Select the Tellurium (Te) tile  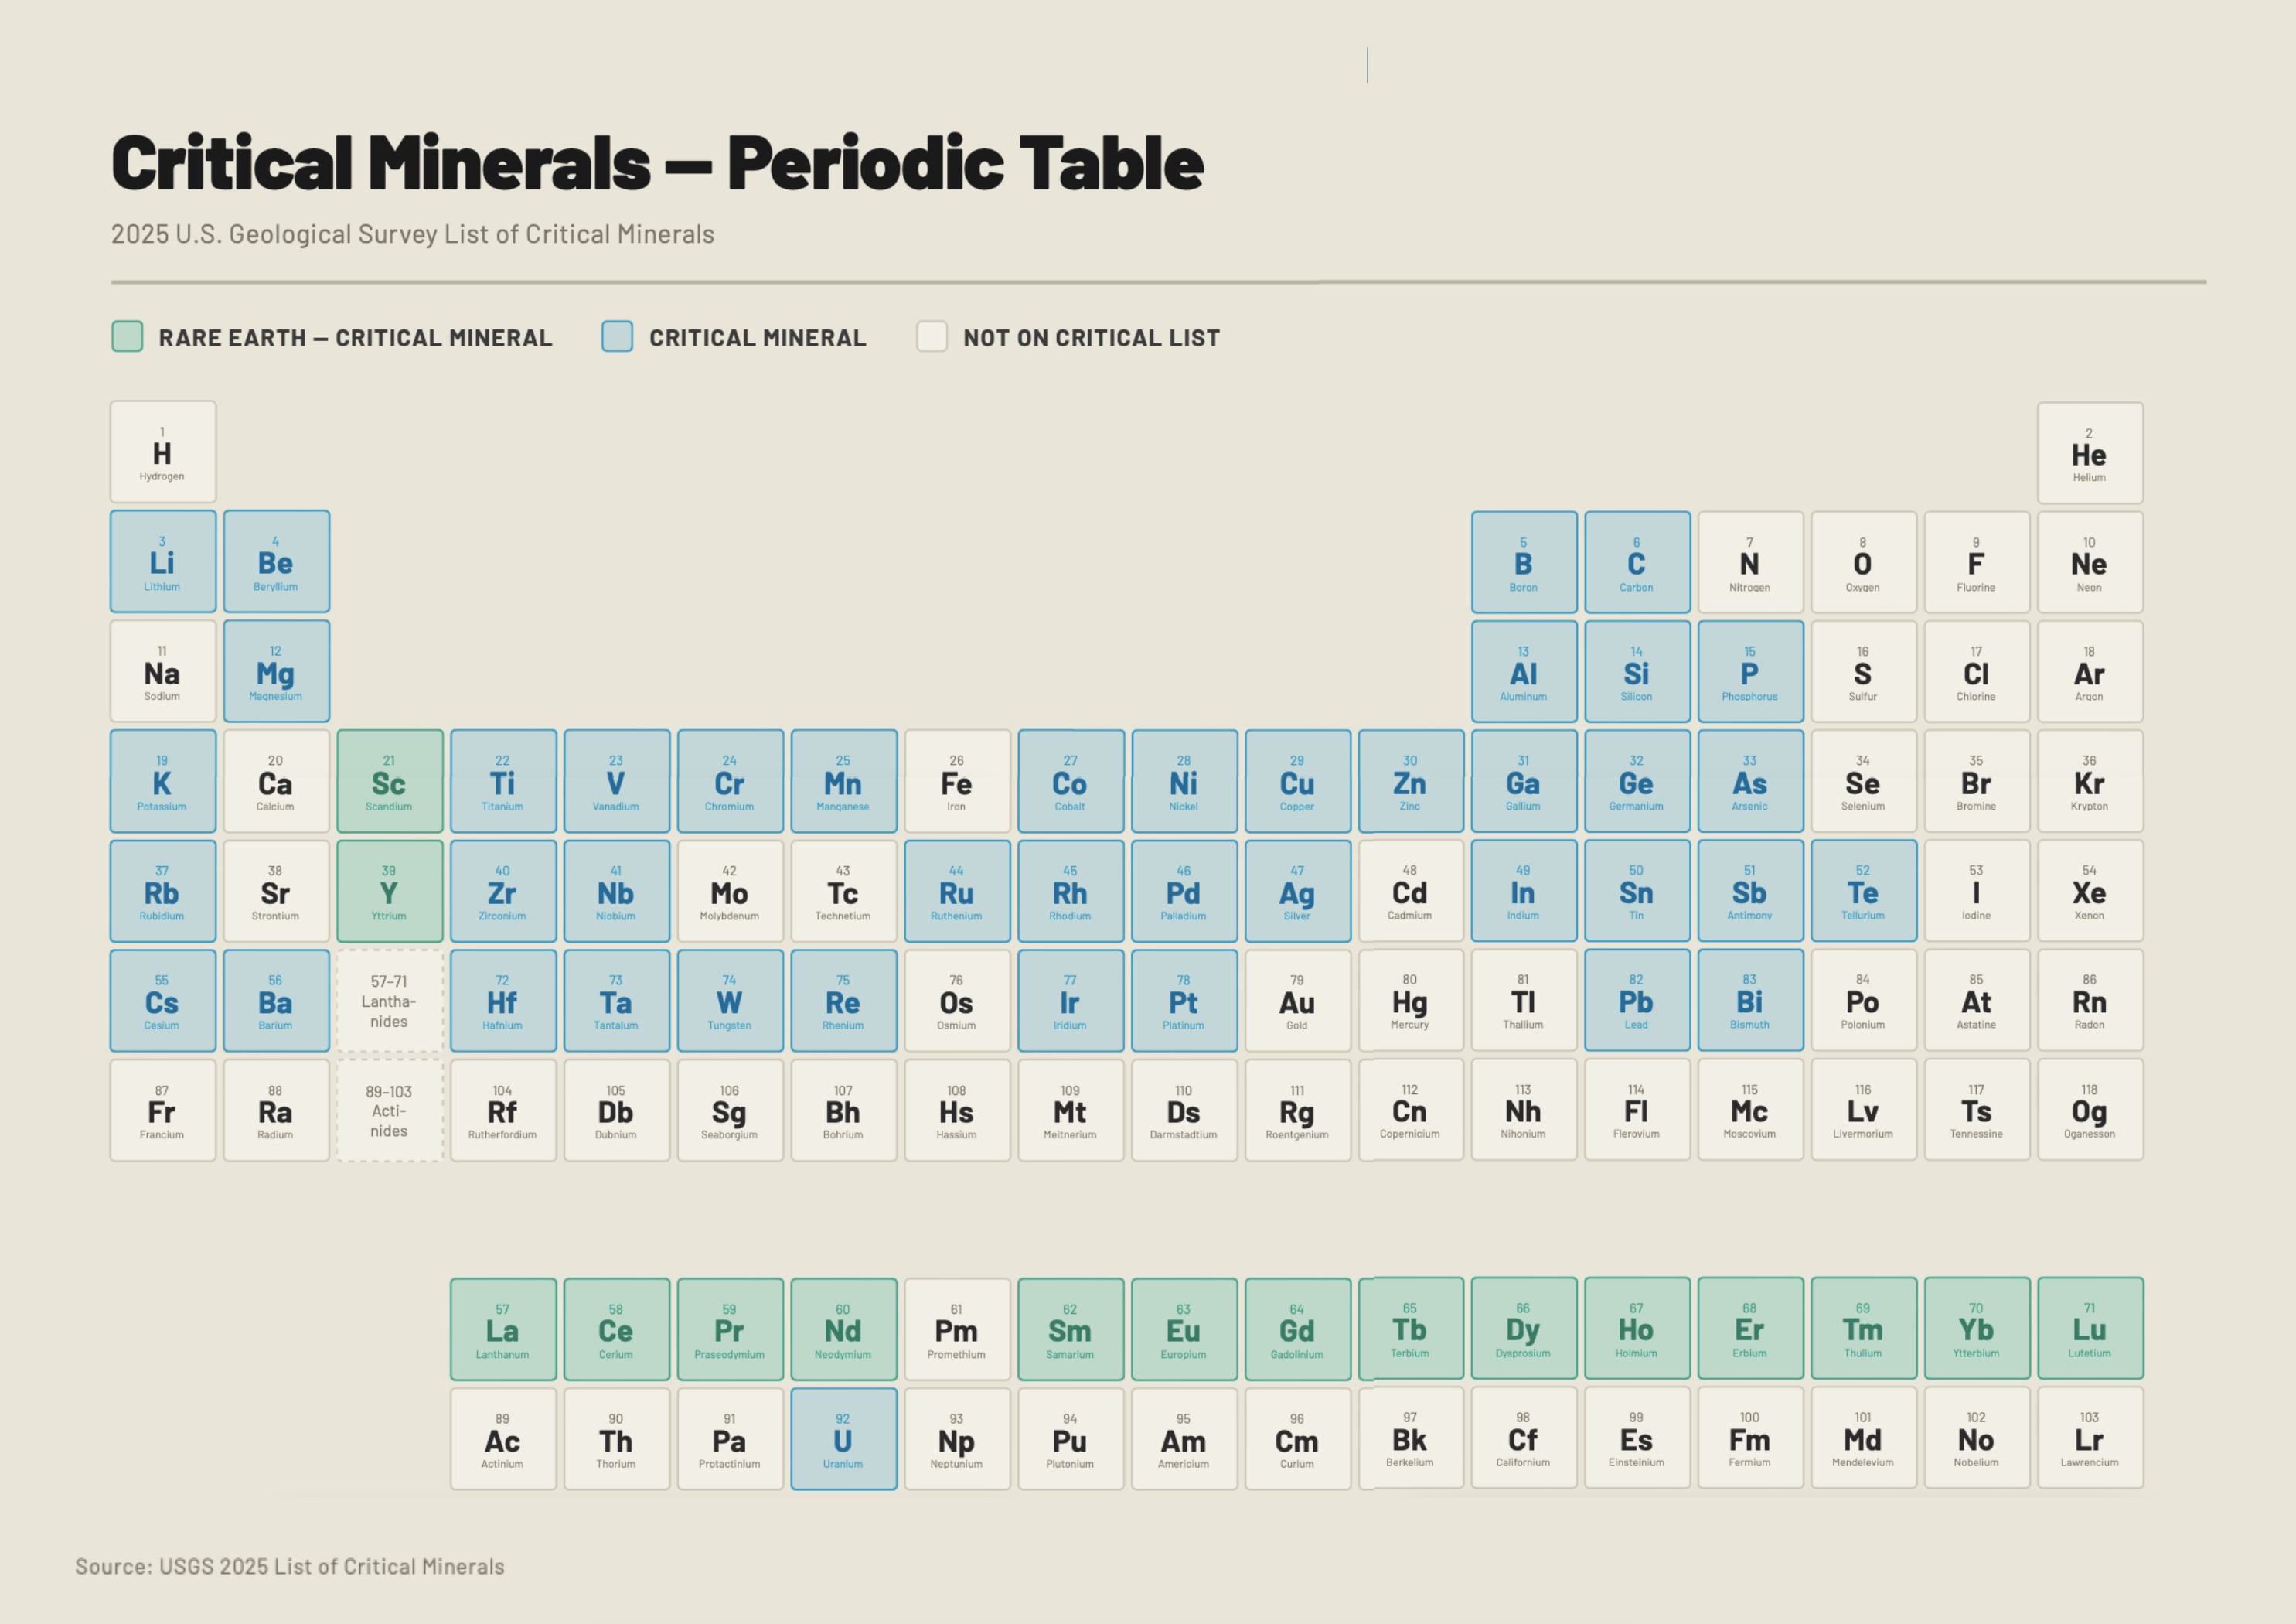[x=1864, y=891]
